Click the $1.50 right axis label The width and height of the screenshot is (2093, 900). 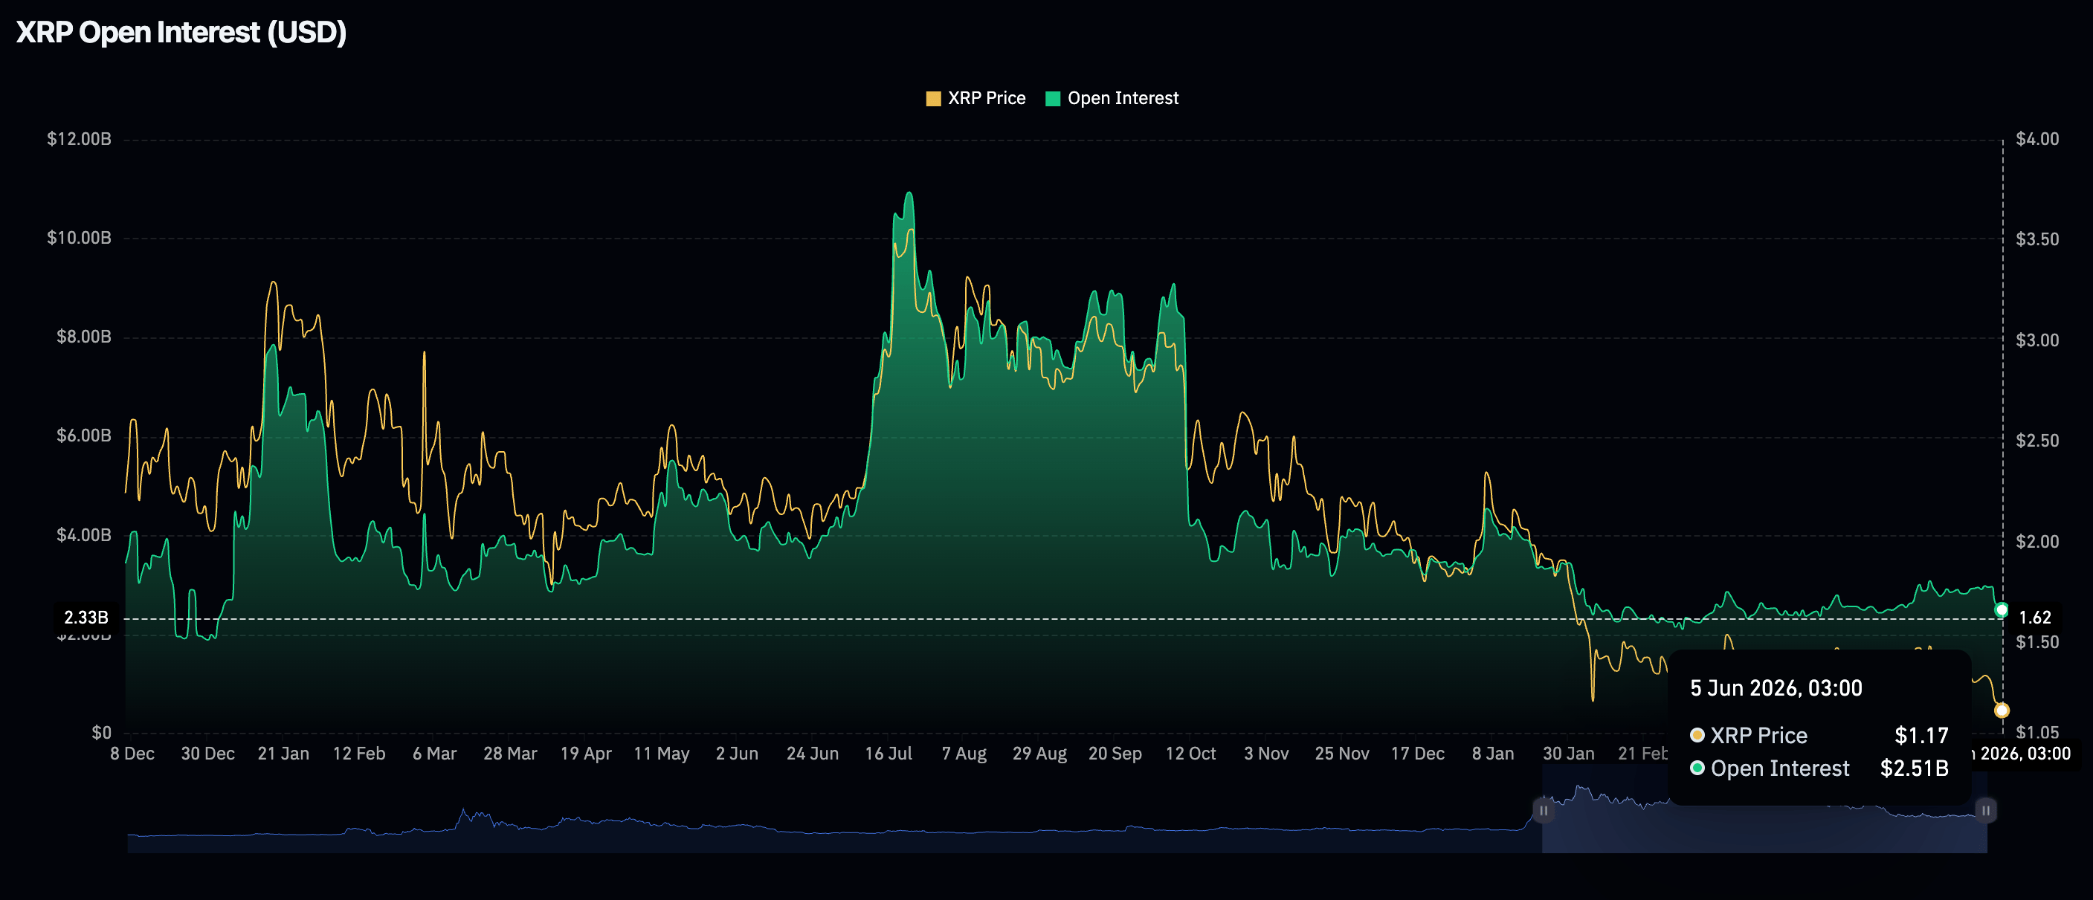pos(2038,643)
